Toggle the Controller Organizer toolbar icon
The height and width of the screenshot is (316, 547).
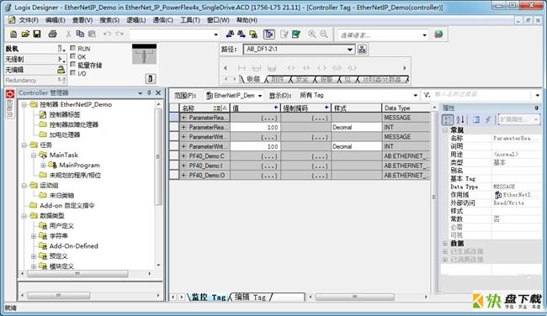pyautogui.click(x=269, y=34)
